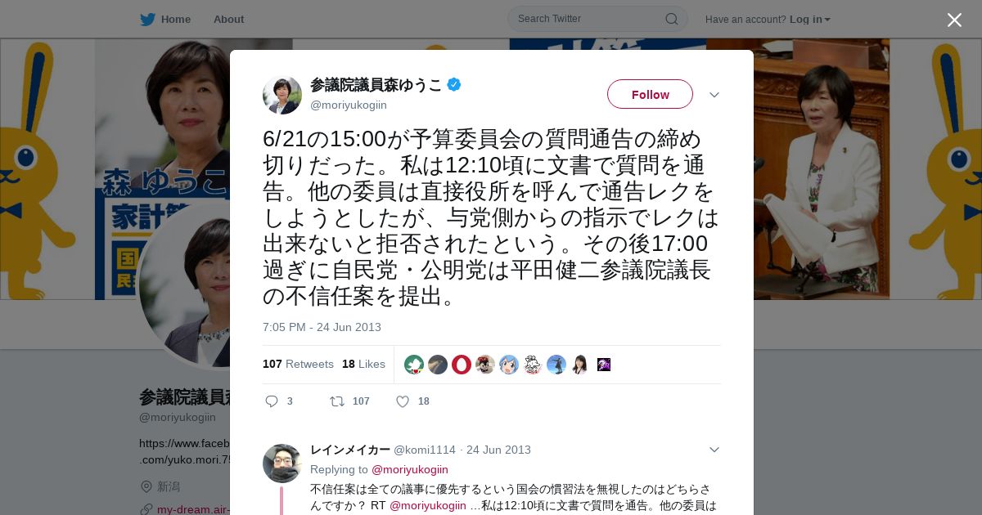The image size is (982, 515).
Task: Click the Twitter bird Home icon
Action: coord(147,20)
